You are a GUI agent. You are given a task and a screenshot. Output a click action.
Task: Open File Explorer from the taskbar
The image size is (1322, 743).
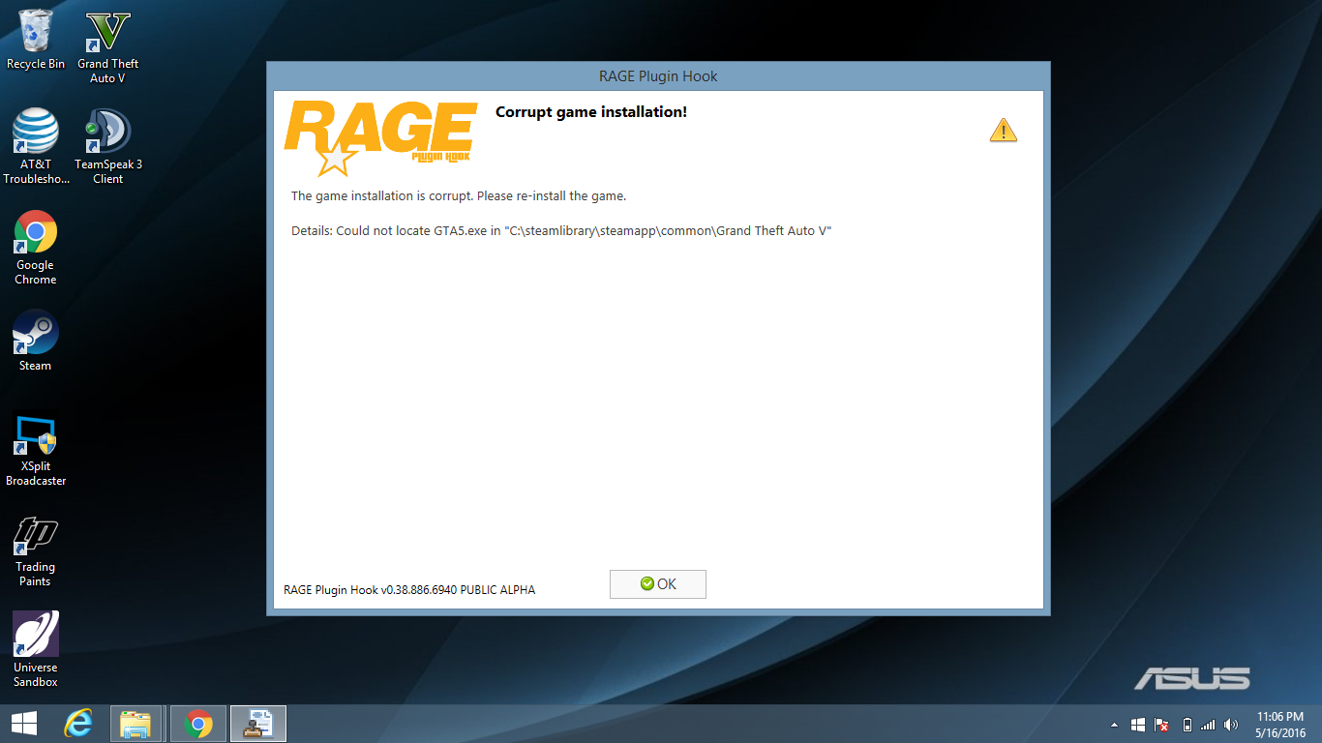[135, 724]
